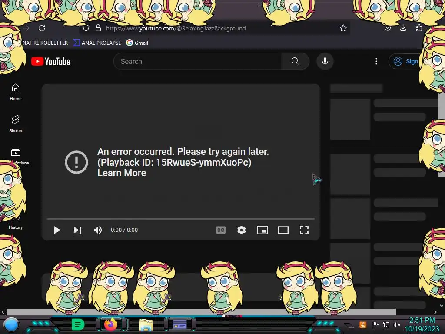Open Action Center flag tray icon

pos(375,324)
